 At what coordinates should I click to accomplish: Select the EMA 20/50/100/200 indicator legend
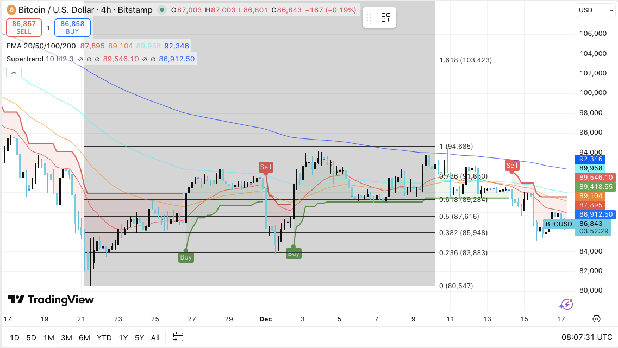[x=40, y=46]
